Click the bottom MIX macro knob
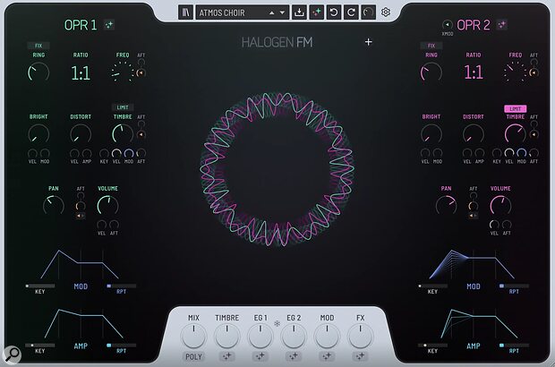 193,336
